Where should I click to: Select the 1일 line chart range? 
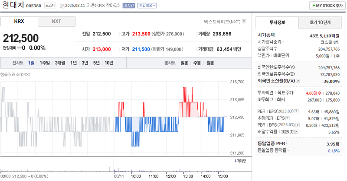[x=31, y=63]
